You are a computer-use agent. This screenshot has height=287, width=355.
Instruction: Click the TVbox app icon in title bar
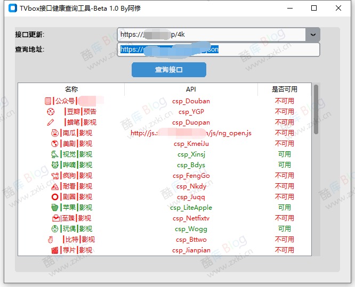(x=13, y=8)
